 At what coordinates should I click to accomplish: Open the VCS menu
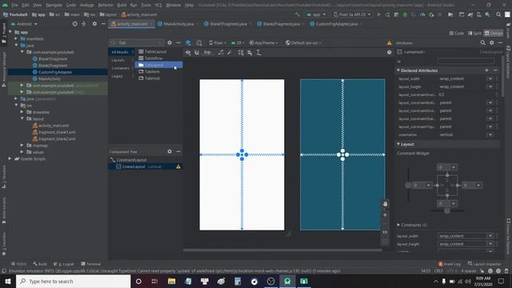158,5
